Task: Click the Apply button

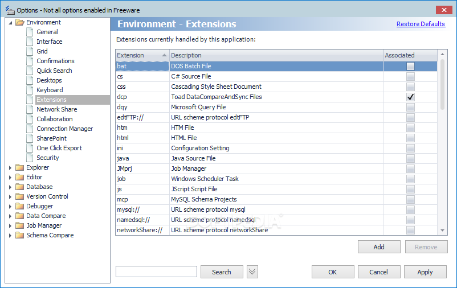Action: (425, 272)
